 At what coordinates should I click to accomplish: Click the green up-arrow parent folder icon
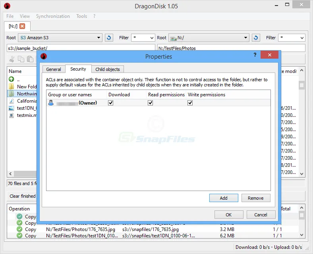pyautogui.click(x=12, y=79)
